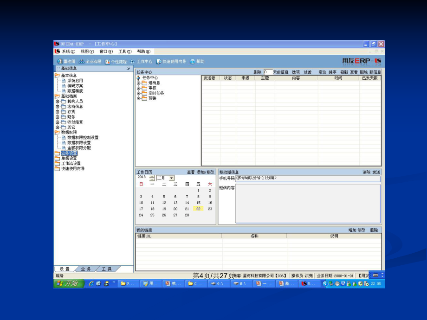Screen dimensions: 427x320
Task: Click the 任务中心 root node icon
Action: (x=138, y=78)
